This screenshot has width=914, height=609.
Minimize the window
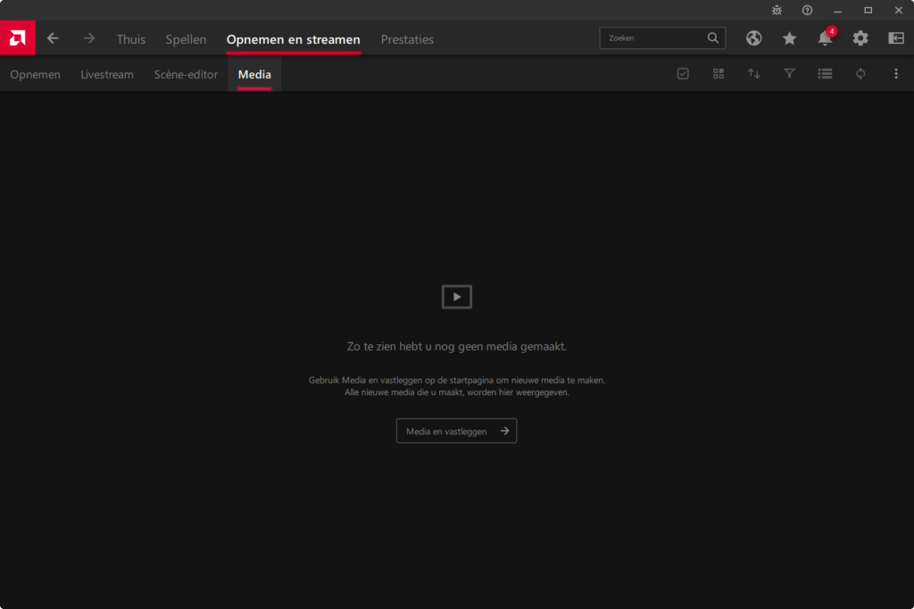pos(837,11)
